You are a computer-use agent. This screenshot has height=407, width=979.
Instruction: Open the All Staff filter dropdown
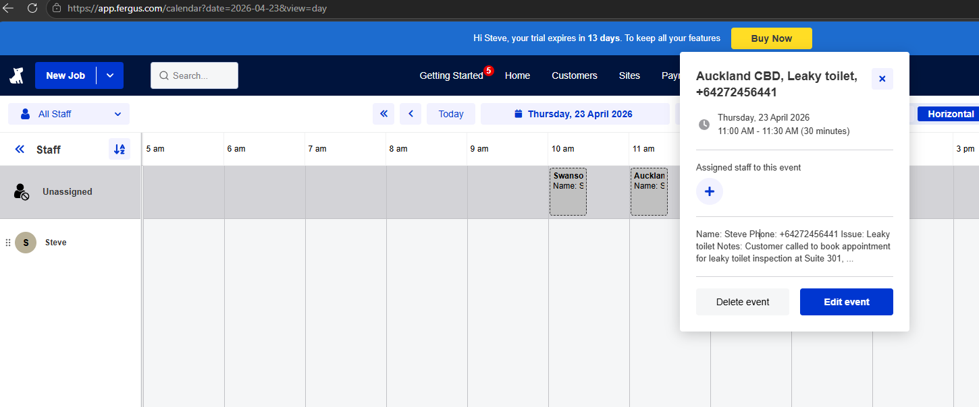(69, 114)
